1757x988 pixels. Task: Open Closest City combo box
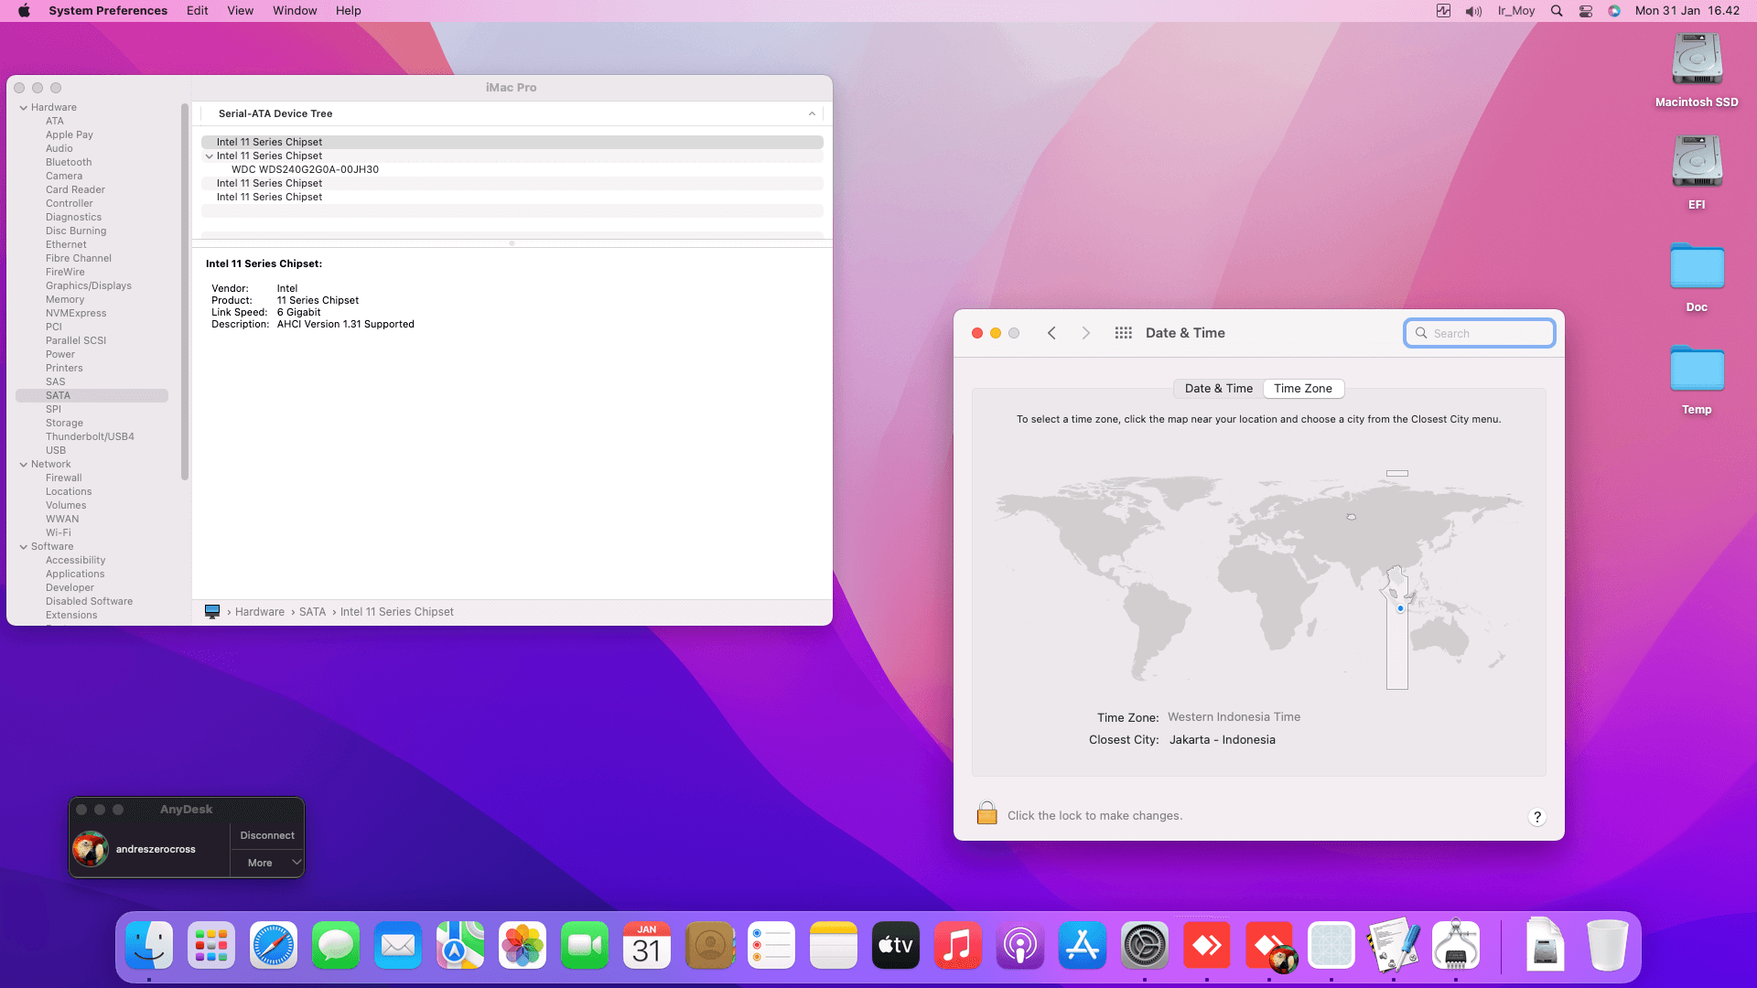pos(1223,740)
